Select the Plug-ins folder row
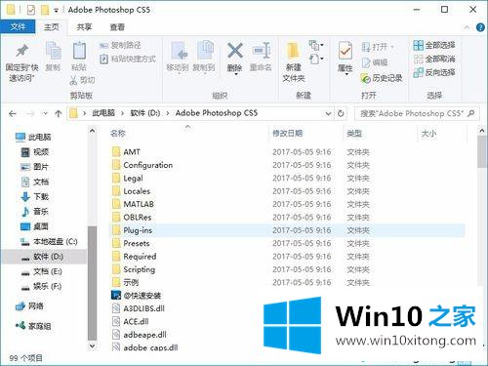This screenshot has width=488, height=366. pyautogui.click(x=288, y=230)
